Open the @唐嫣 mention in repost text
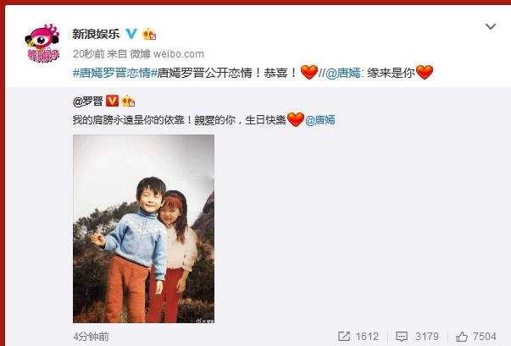Viewport: 511px width, 346px height. (343, 73)
